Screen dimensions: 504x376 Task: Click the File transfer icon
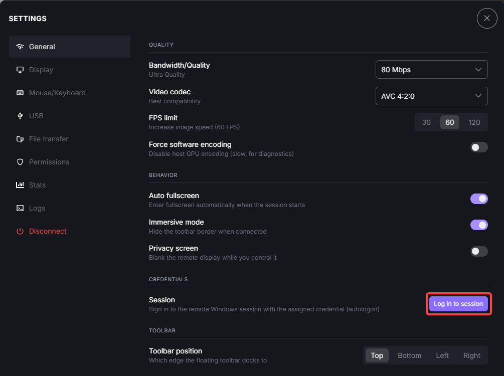coord(20,139)
